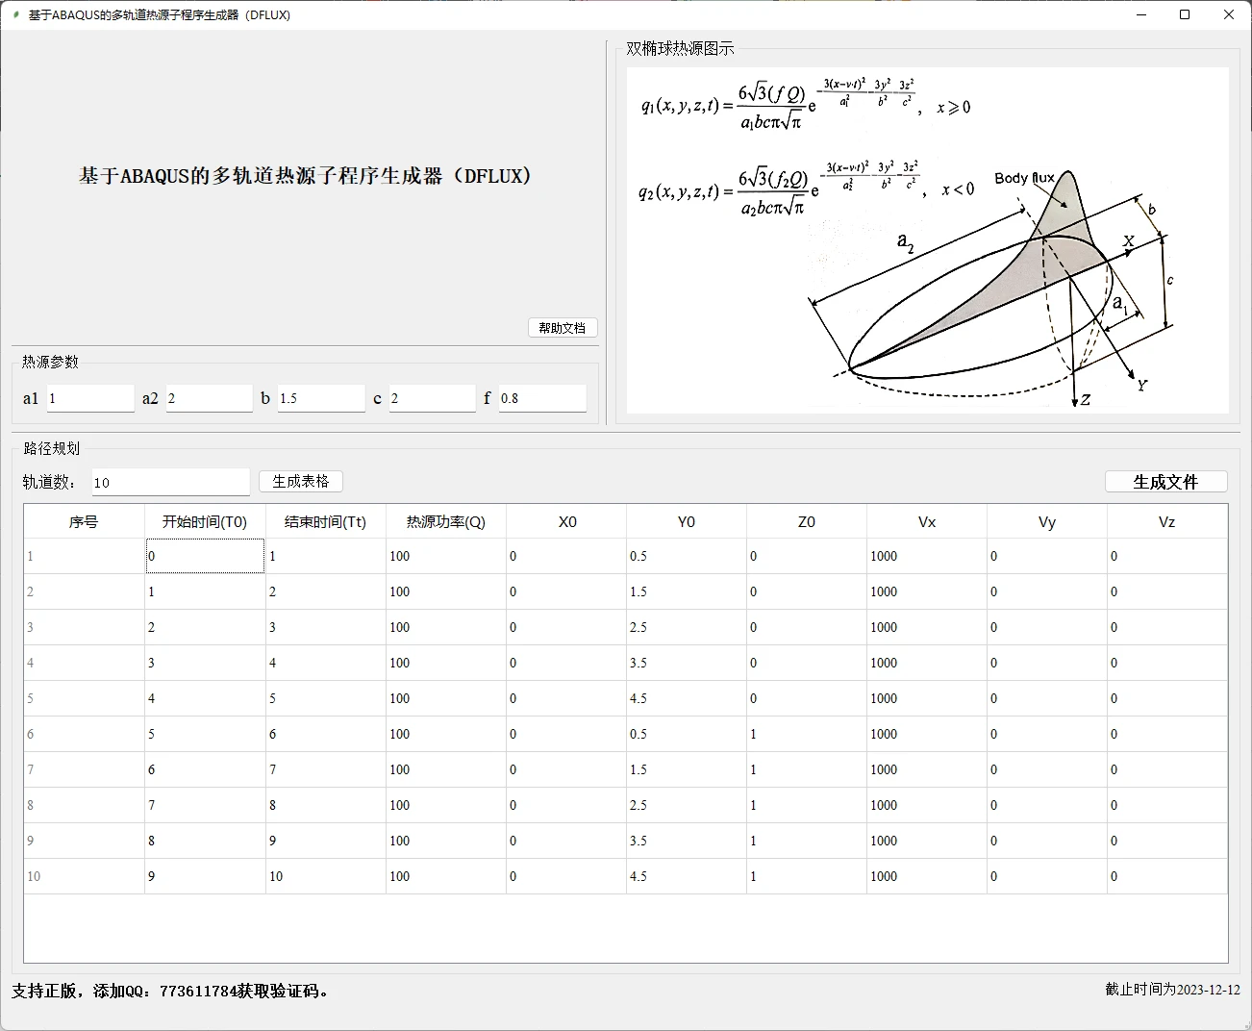Select row 1 heat power cell 100
Image resolution: width=1252 pixels, height=1031 pixels.
tap(446, 556)
